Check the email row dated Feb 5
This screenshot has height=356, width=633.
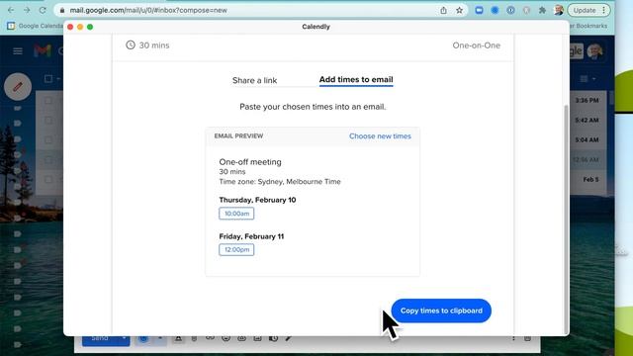pyautogui.click(x=48, y=179)
